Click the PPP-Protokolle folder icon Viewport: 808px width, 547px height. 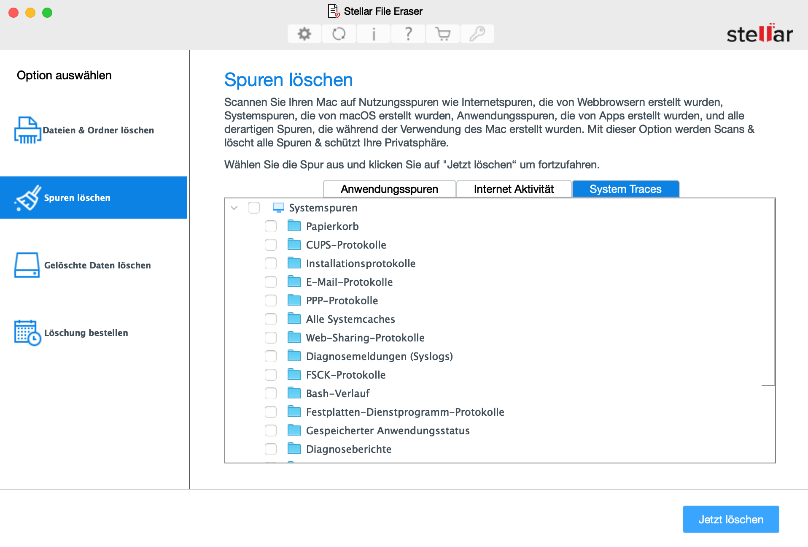(x=294, y=300)
